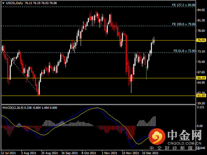Click the USOIL,Daily chart title
Viewport: 207px width, 155px height.
(15, 3)
